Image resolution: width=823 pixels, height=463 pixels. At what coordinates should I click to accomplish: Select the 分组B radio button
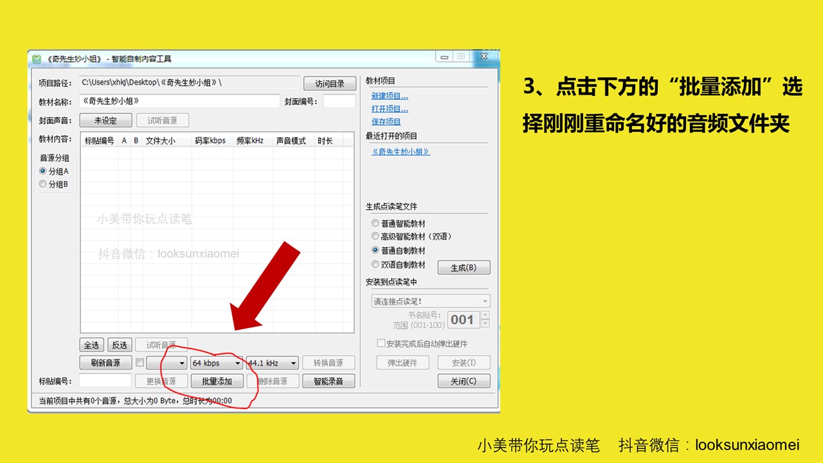(43, 184)
